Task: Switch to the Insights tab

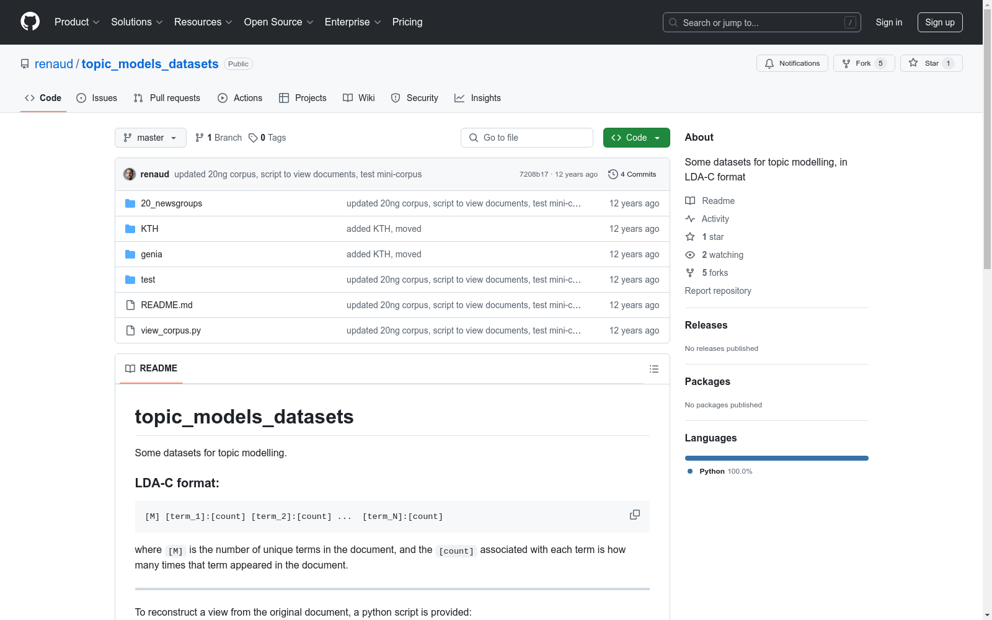Action: tap(477, 98)
